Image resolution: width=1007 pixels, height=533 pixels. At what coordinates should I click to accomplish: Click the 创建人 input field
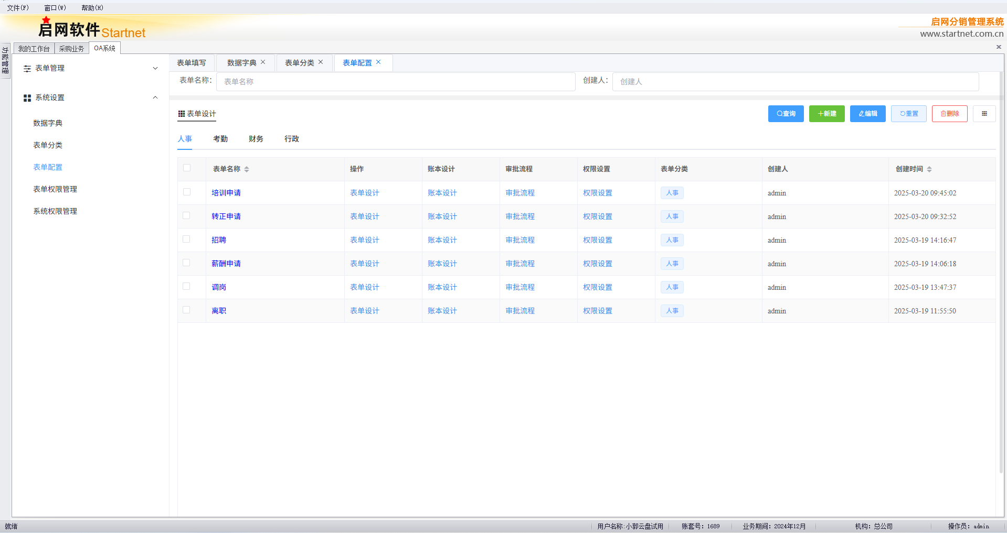pos(796,82)
